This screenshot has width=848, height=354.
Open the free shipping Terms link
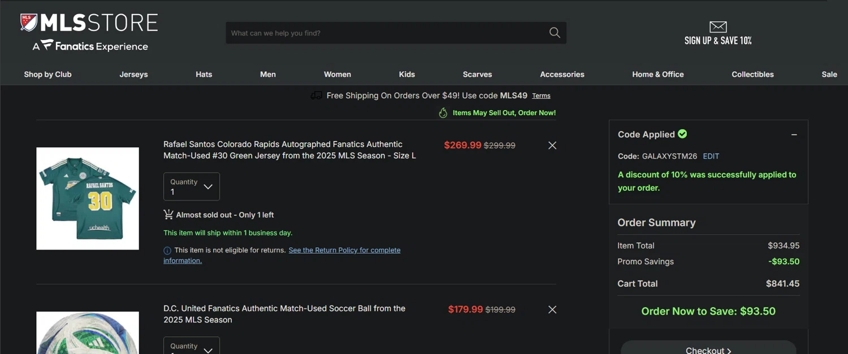[x=541, y=96]
